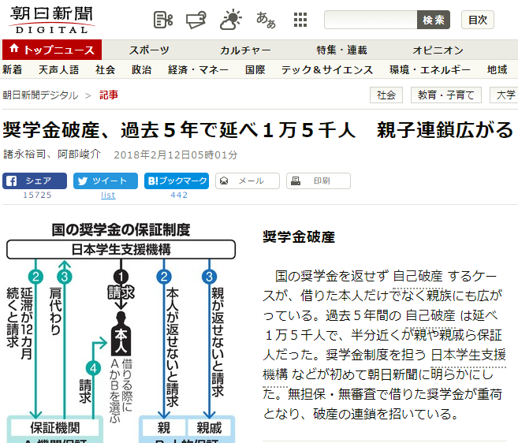Open 政治 submenu item
Image resolution: width=518 pixels, height=443 pixels.
tap(141, 69)
